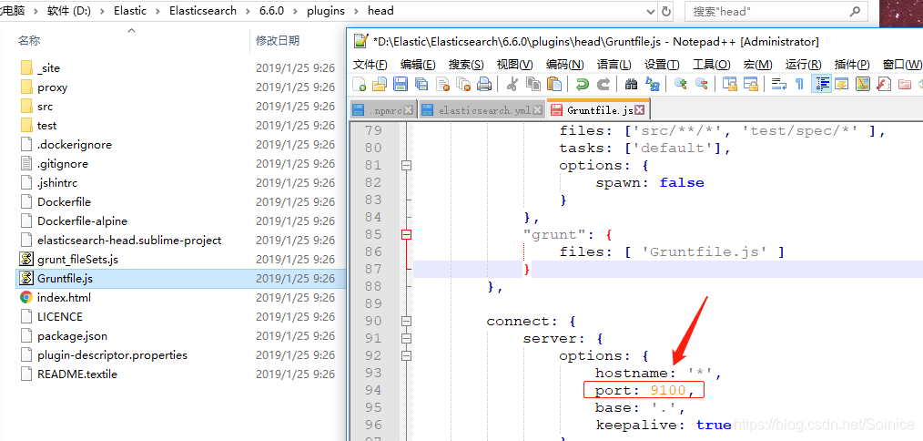Click the Copy icon in toolbar
Viewport: 923px width, 441px height.
pyautogui.click(x=532, y=85)
